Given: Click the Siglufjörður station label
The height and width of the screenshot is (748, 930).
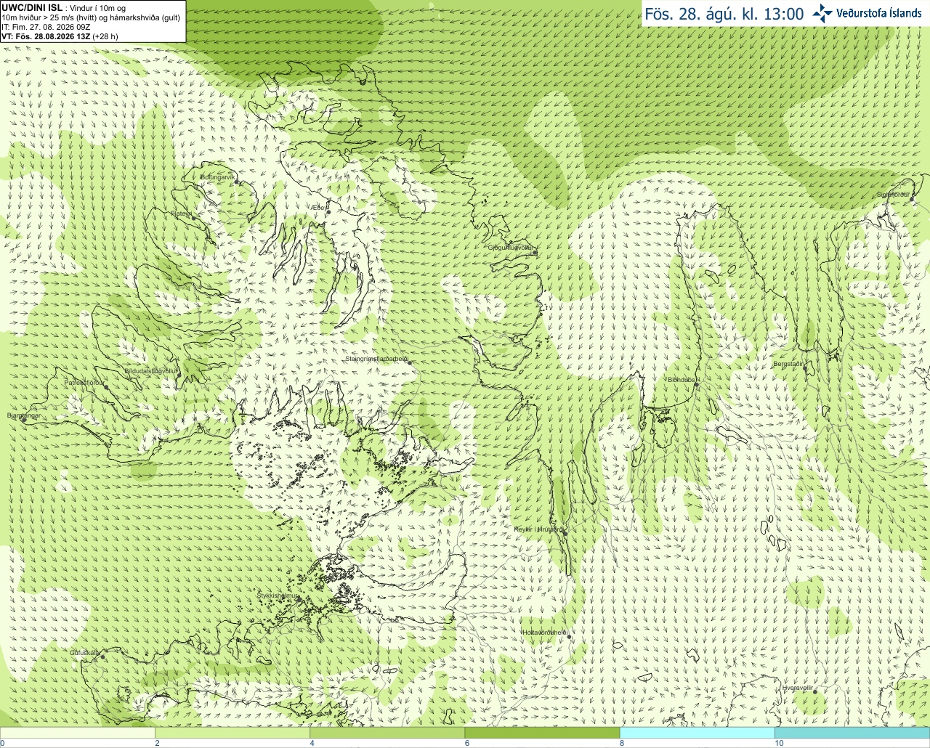Looking at the screenshot, I should point(893,195).
